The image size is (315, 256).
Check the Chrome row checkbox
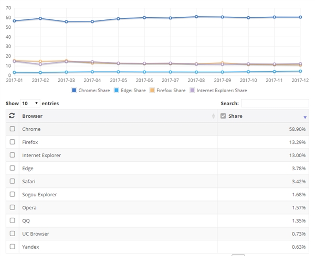coord(12,129)
